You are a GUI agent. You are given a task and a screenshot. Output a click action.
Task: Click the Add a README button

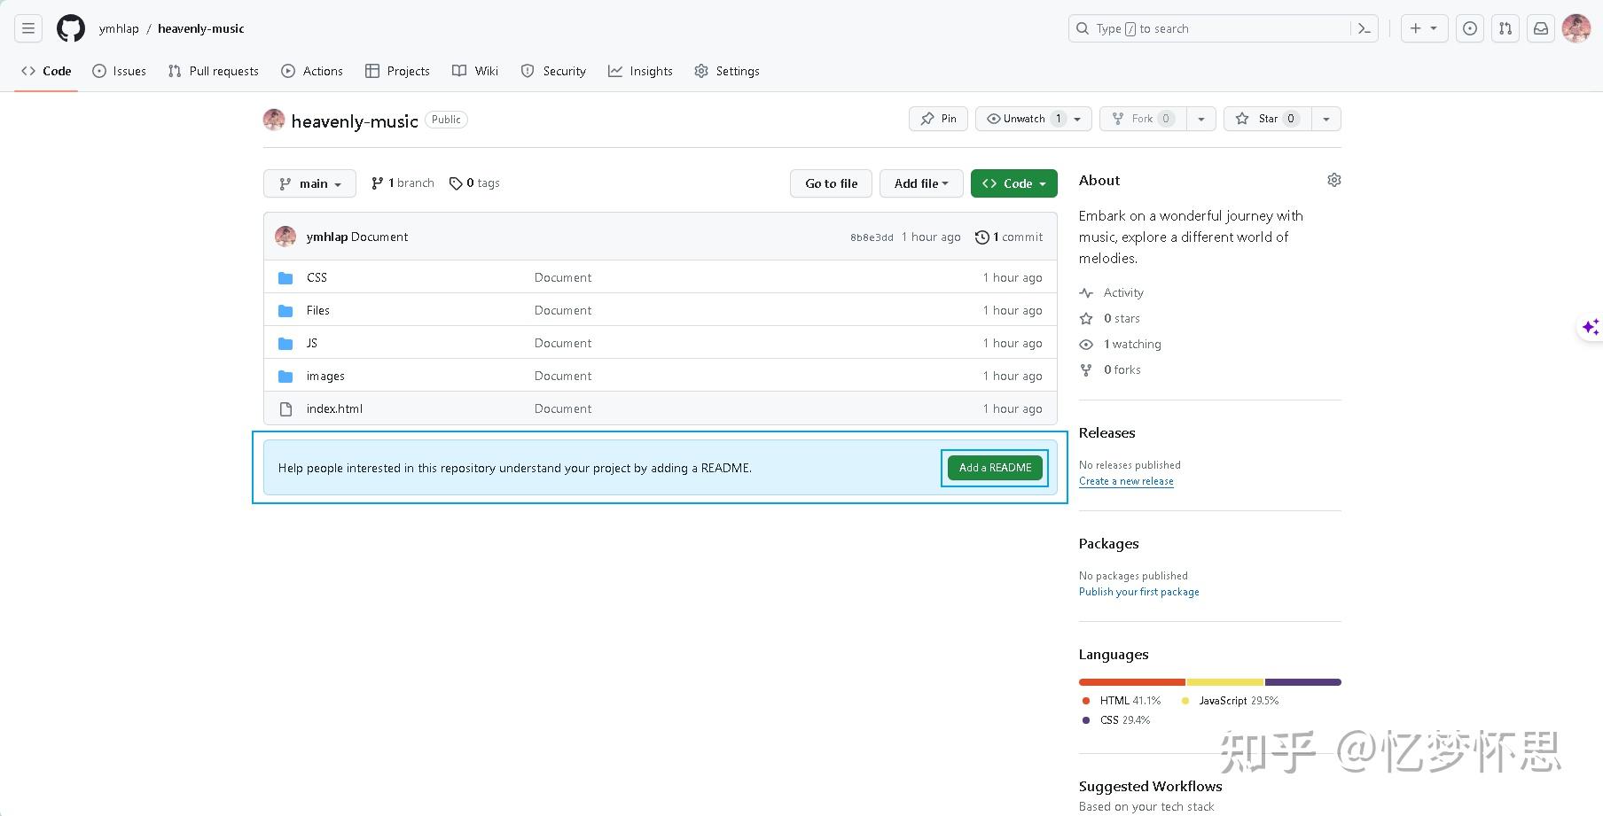(995, 468)
